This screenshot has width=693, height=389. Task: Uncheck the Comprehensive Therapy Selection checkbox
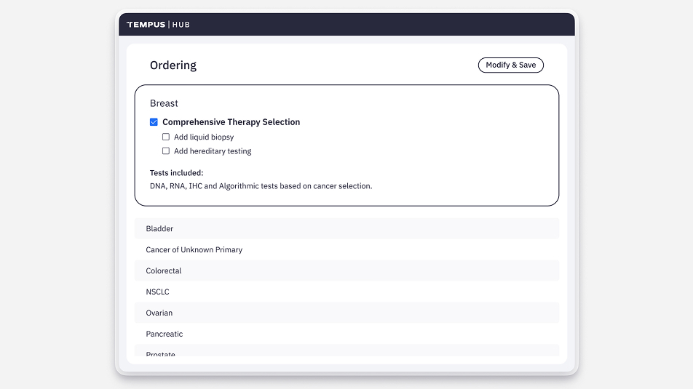coord(154,122)
